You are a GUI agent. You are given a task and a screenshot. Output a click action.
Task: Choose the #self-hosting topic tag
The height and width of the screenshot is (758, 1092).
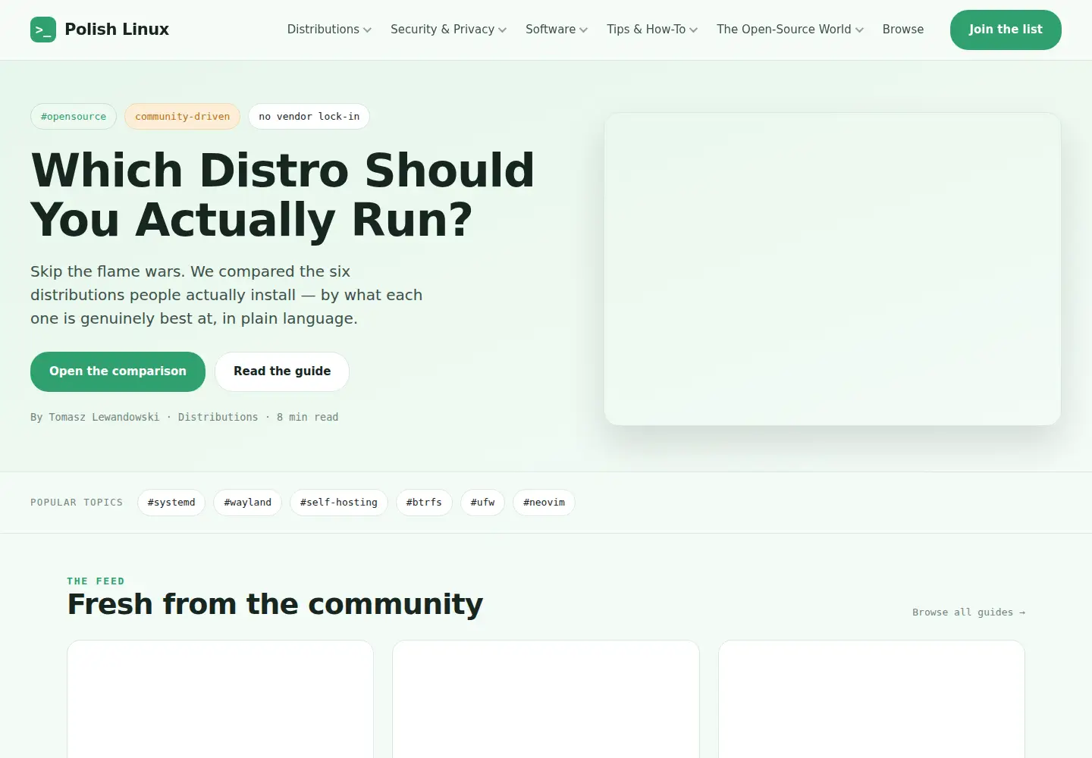coord(338,503)
